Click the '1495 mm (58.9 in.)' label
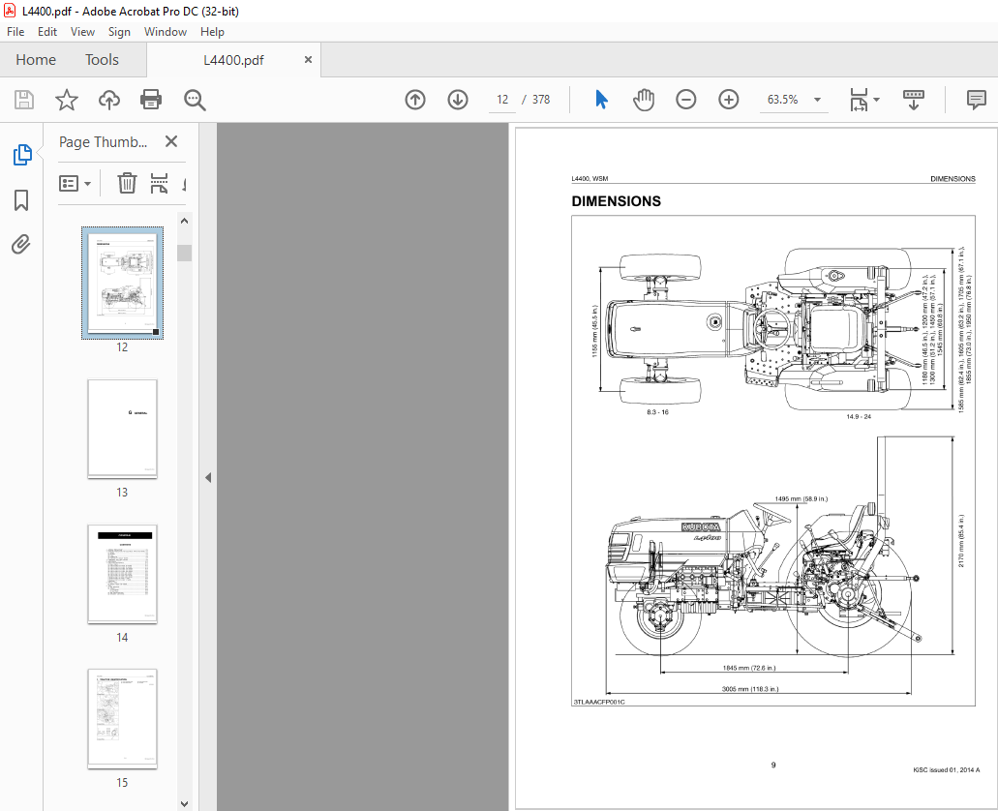The height and width of the screenshot is (811, 998). tap(801, 499)
